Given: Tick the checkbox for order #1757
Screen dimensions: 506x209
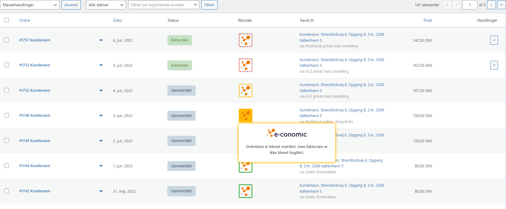Looking at the screenshot, I should tap(7, 40).
